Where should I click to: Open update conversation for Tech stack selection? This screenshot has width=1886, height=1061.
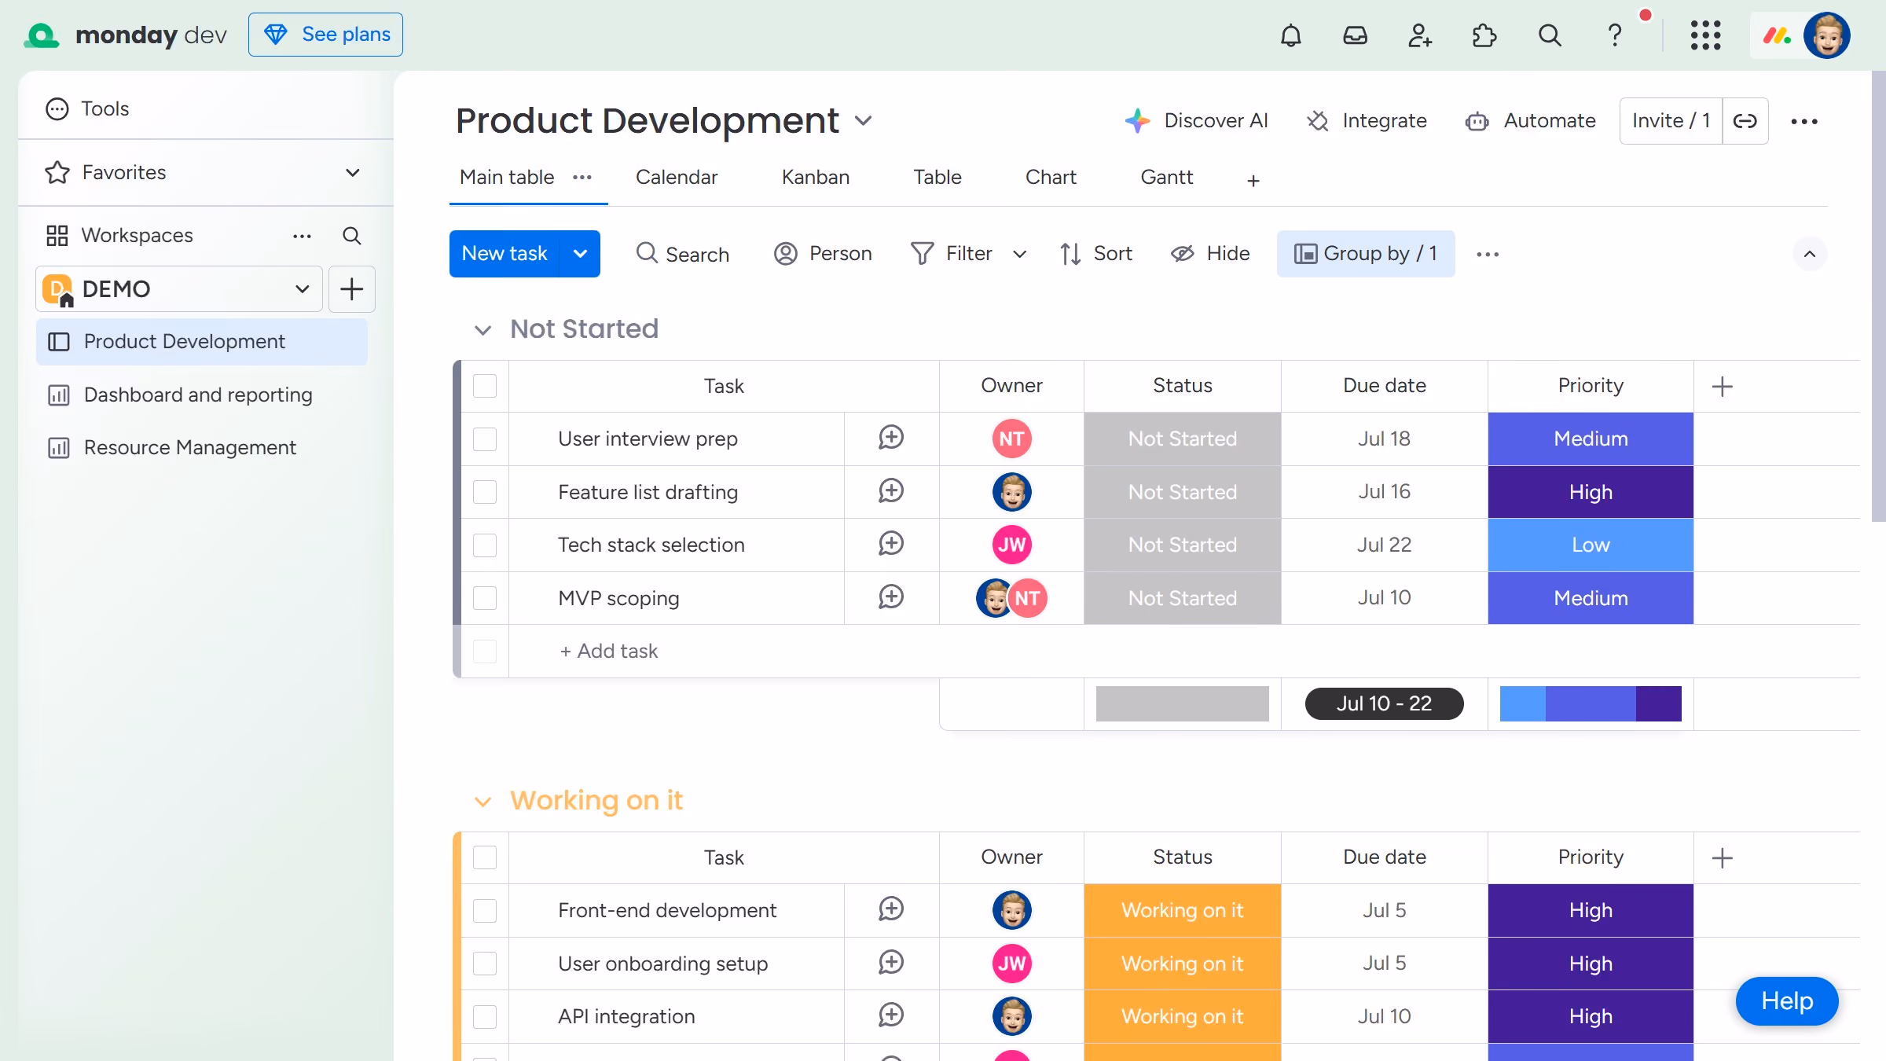tap(890, 544)
